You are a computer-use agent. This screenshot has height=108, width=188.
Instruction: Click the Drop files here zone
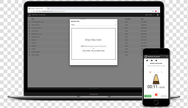tap(93, 44)
